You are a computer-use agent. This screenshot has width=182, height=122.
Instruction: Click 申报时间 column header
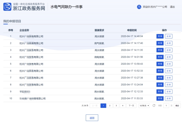pos(132,30)
